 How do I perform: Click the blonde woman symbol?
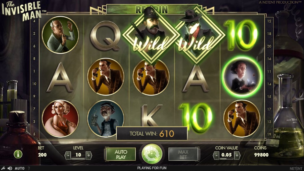(x=60, y=119)
